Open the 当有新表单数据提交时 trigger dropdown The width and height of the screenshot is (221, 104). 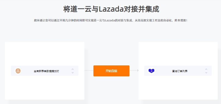(x=45, y=71)
